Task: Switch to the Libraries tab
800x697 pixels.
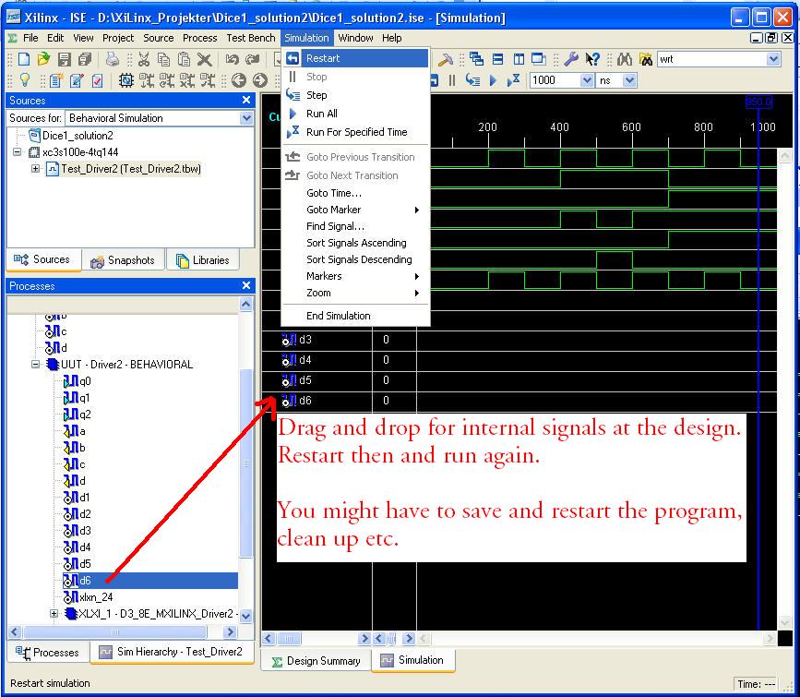Action: (x=203, y=260)
